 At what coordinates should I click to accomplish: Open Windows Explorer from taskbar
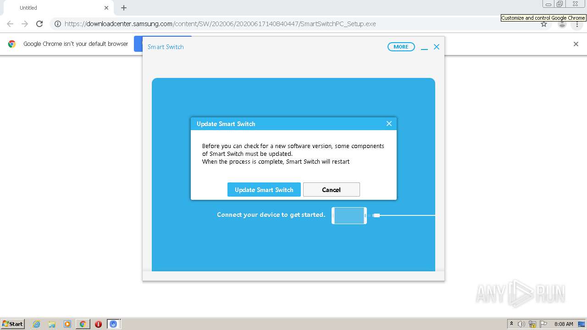click(52, 324)
